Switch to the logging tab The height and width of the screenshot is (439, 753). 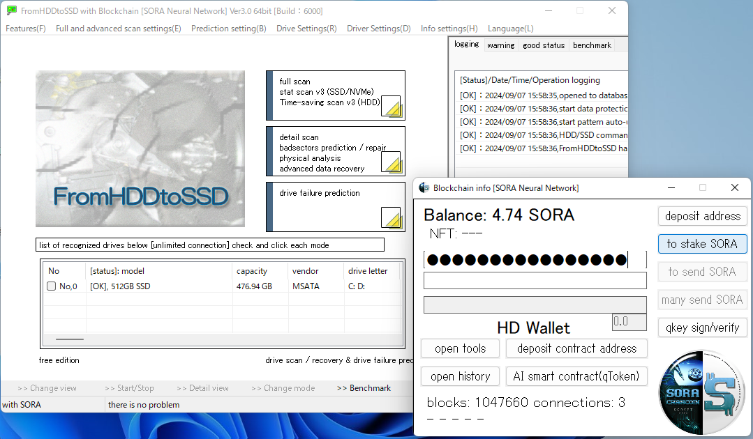pos(467,44)
